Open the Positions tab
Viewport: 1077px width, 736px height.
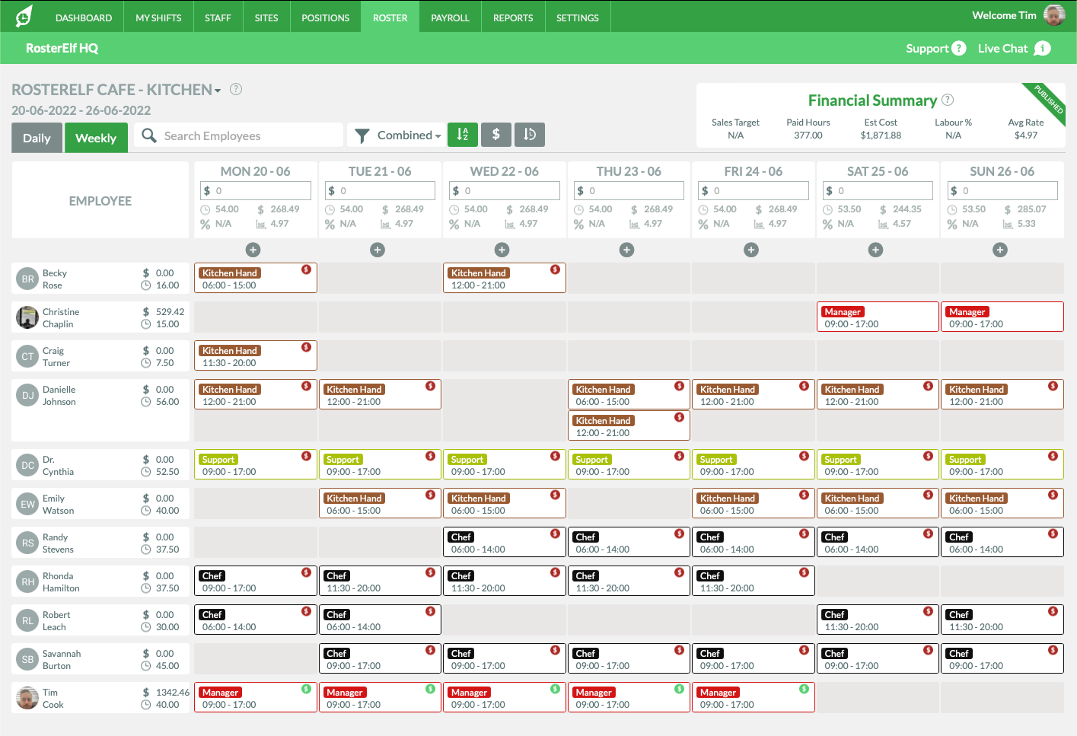click(x=326, y=18)
